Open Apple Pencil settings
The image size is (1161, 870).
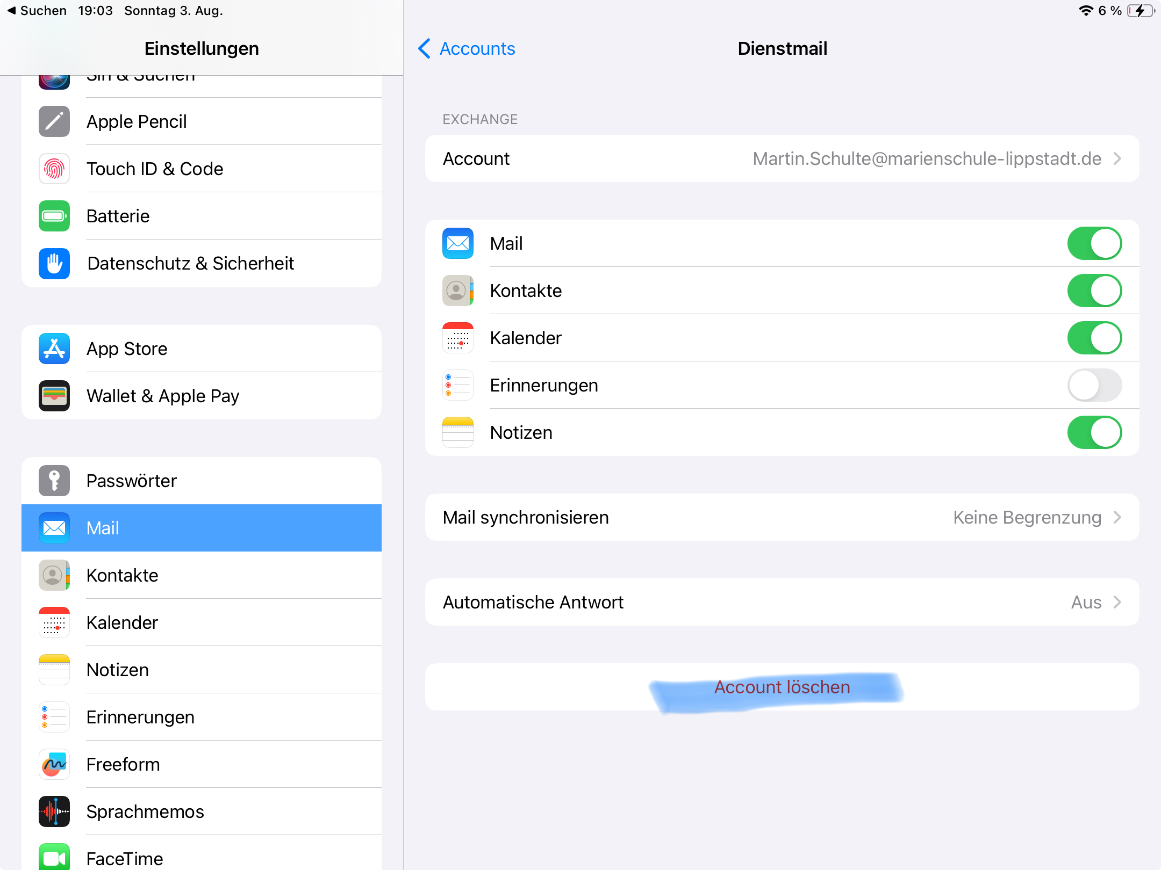coord(202,121)
